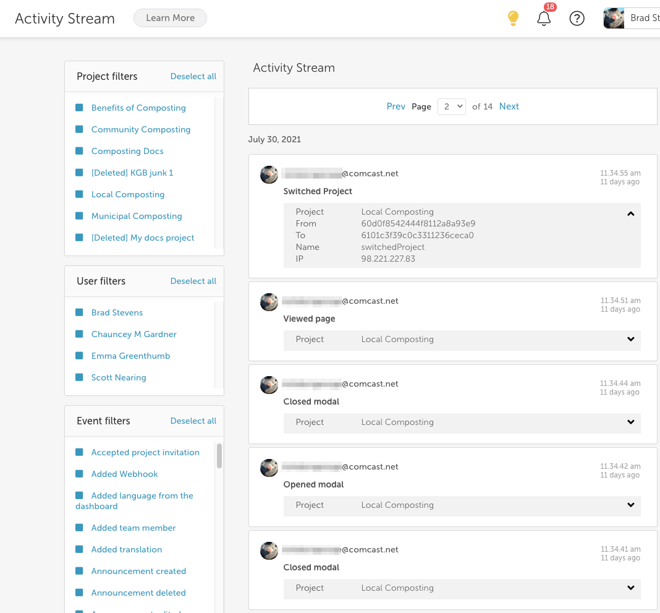Deselect all User filters
660x613 pixels.
pyautogui.click(x=193, y=281)
